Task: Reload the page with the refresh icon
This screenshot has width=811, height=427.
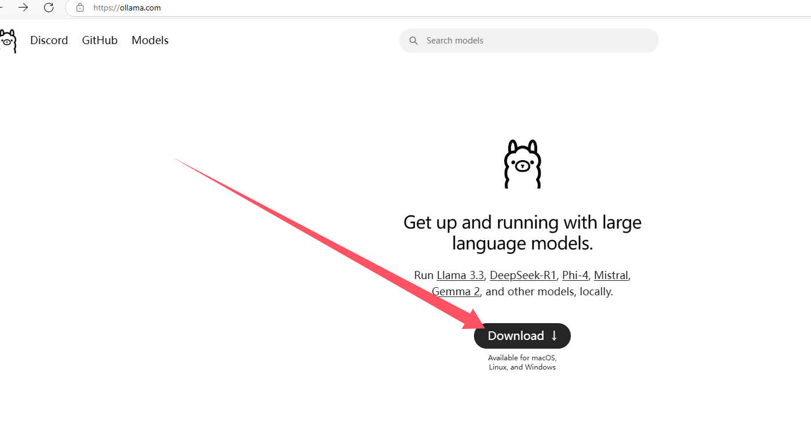Action: [x=49, y=8]
